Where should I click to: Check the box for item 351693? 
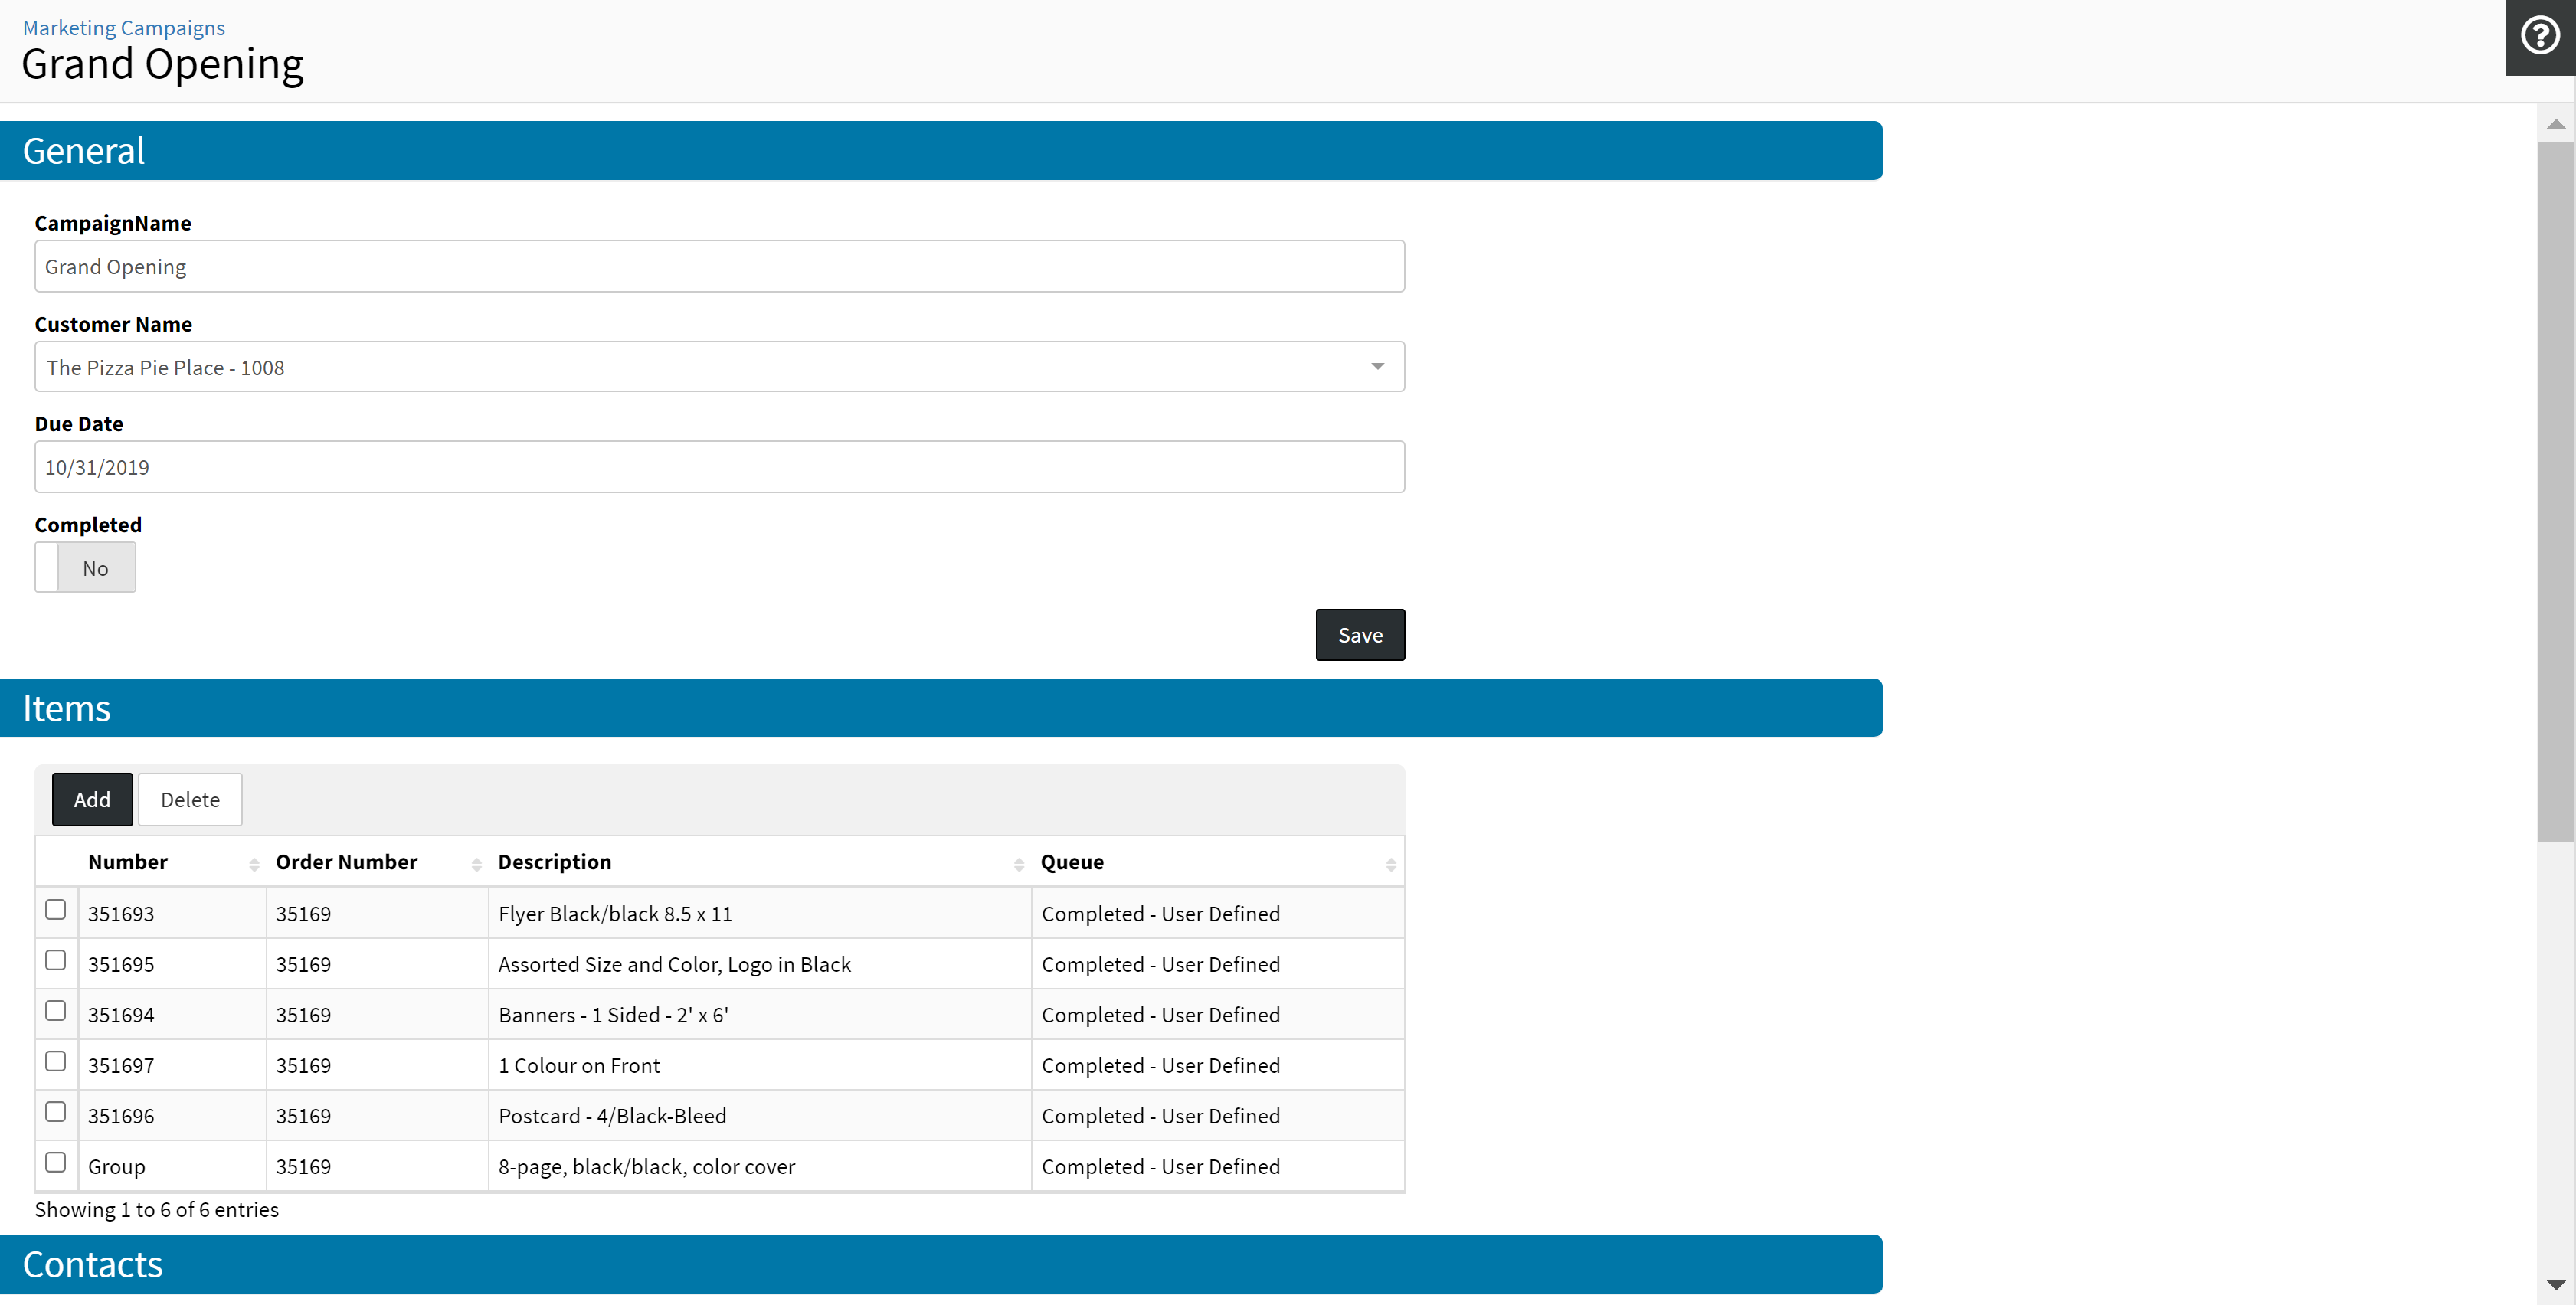(56, 910)
